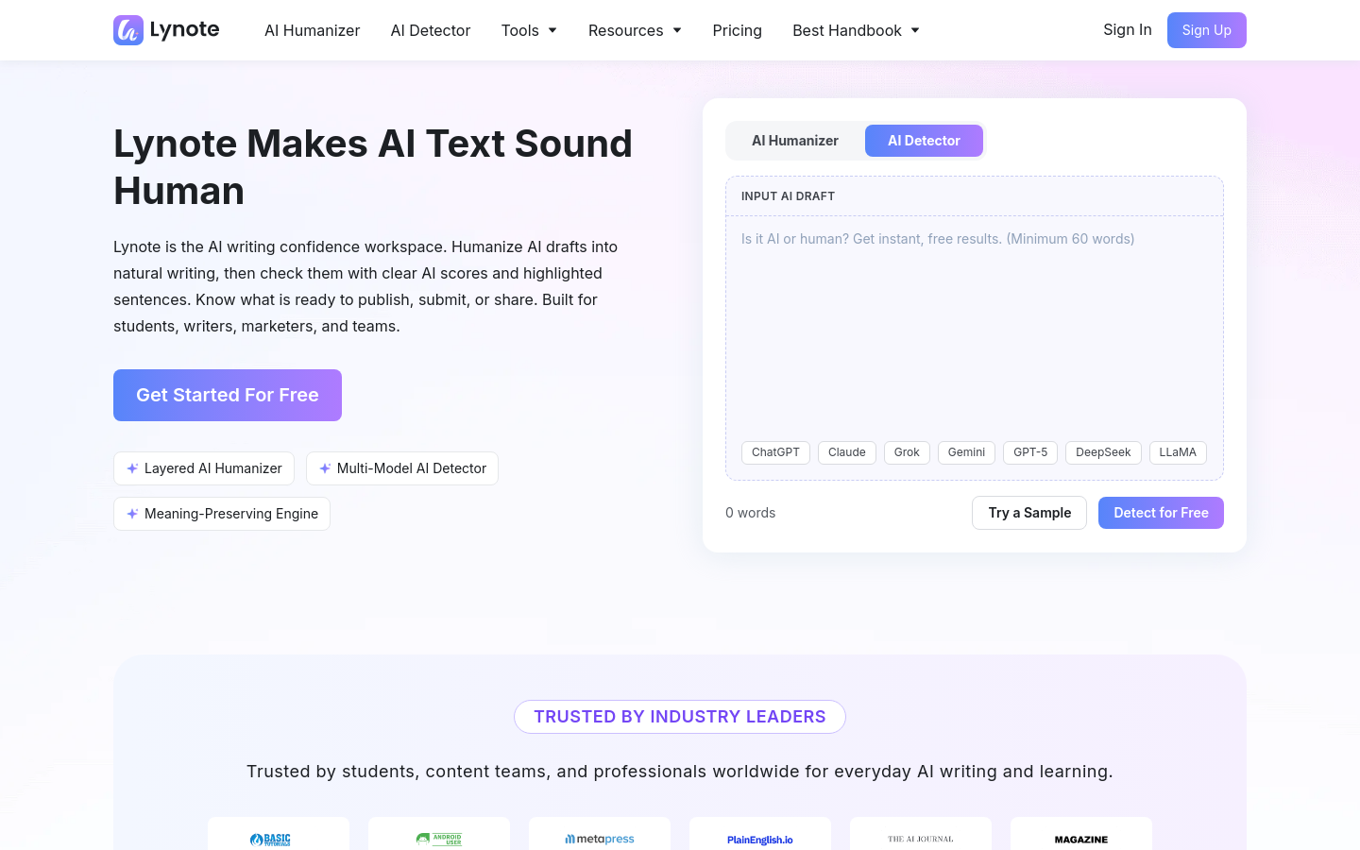Click the DeepSeek model tag
The width and height of the screenshot is (1360, 850).
(1103, 452)
